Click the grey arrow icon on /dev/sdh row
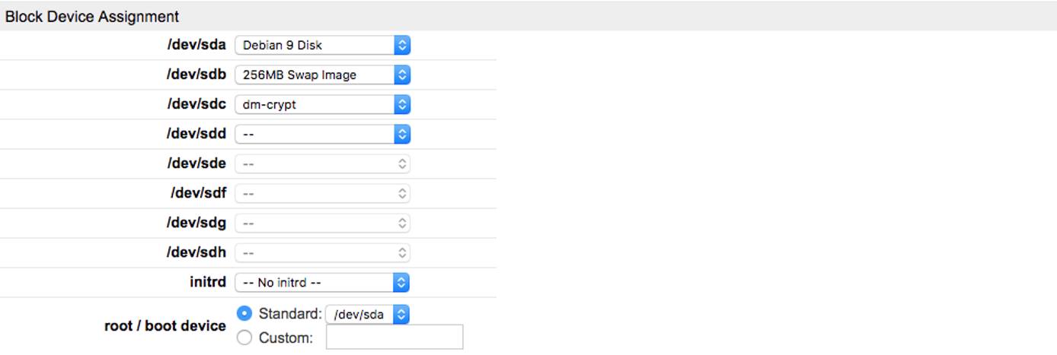Viewport: 1057px width, 355px height. [403, 253]
